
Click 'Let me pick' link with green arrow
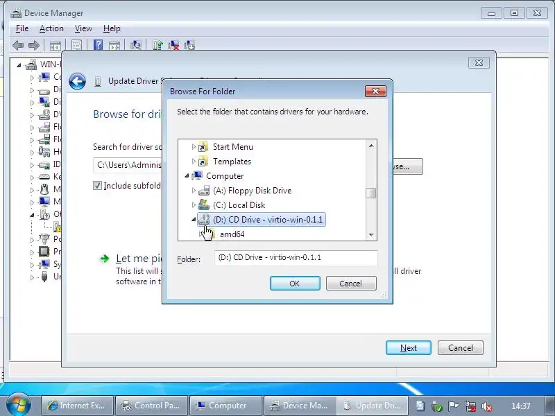coord(138,259)
